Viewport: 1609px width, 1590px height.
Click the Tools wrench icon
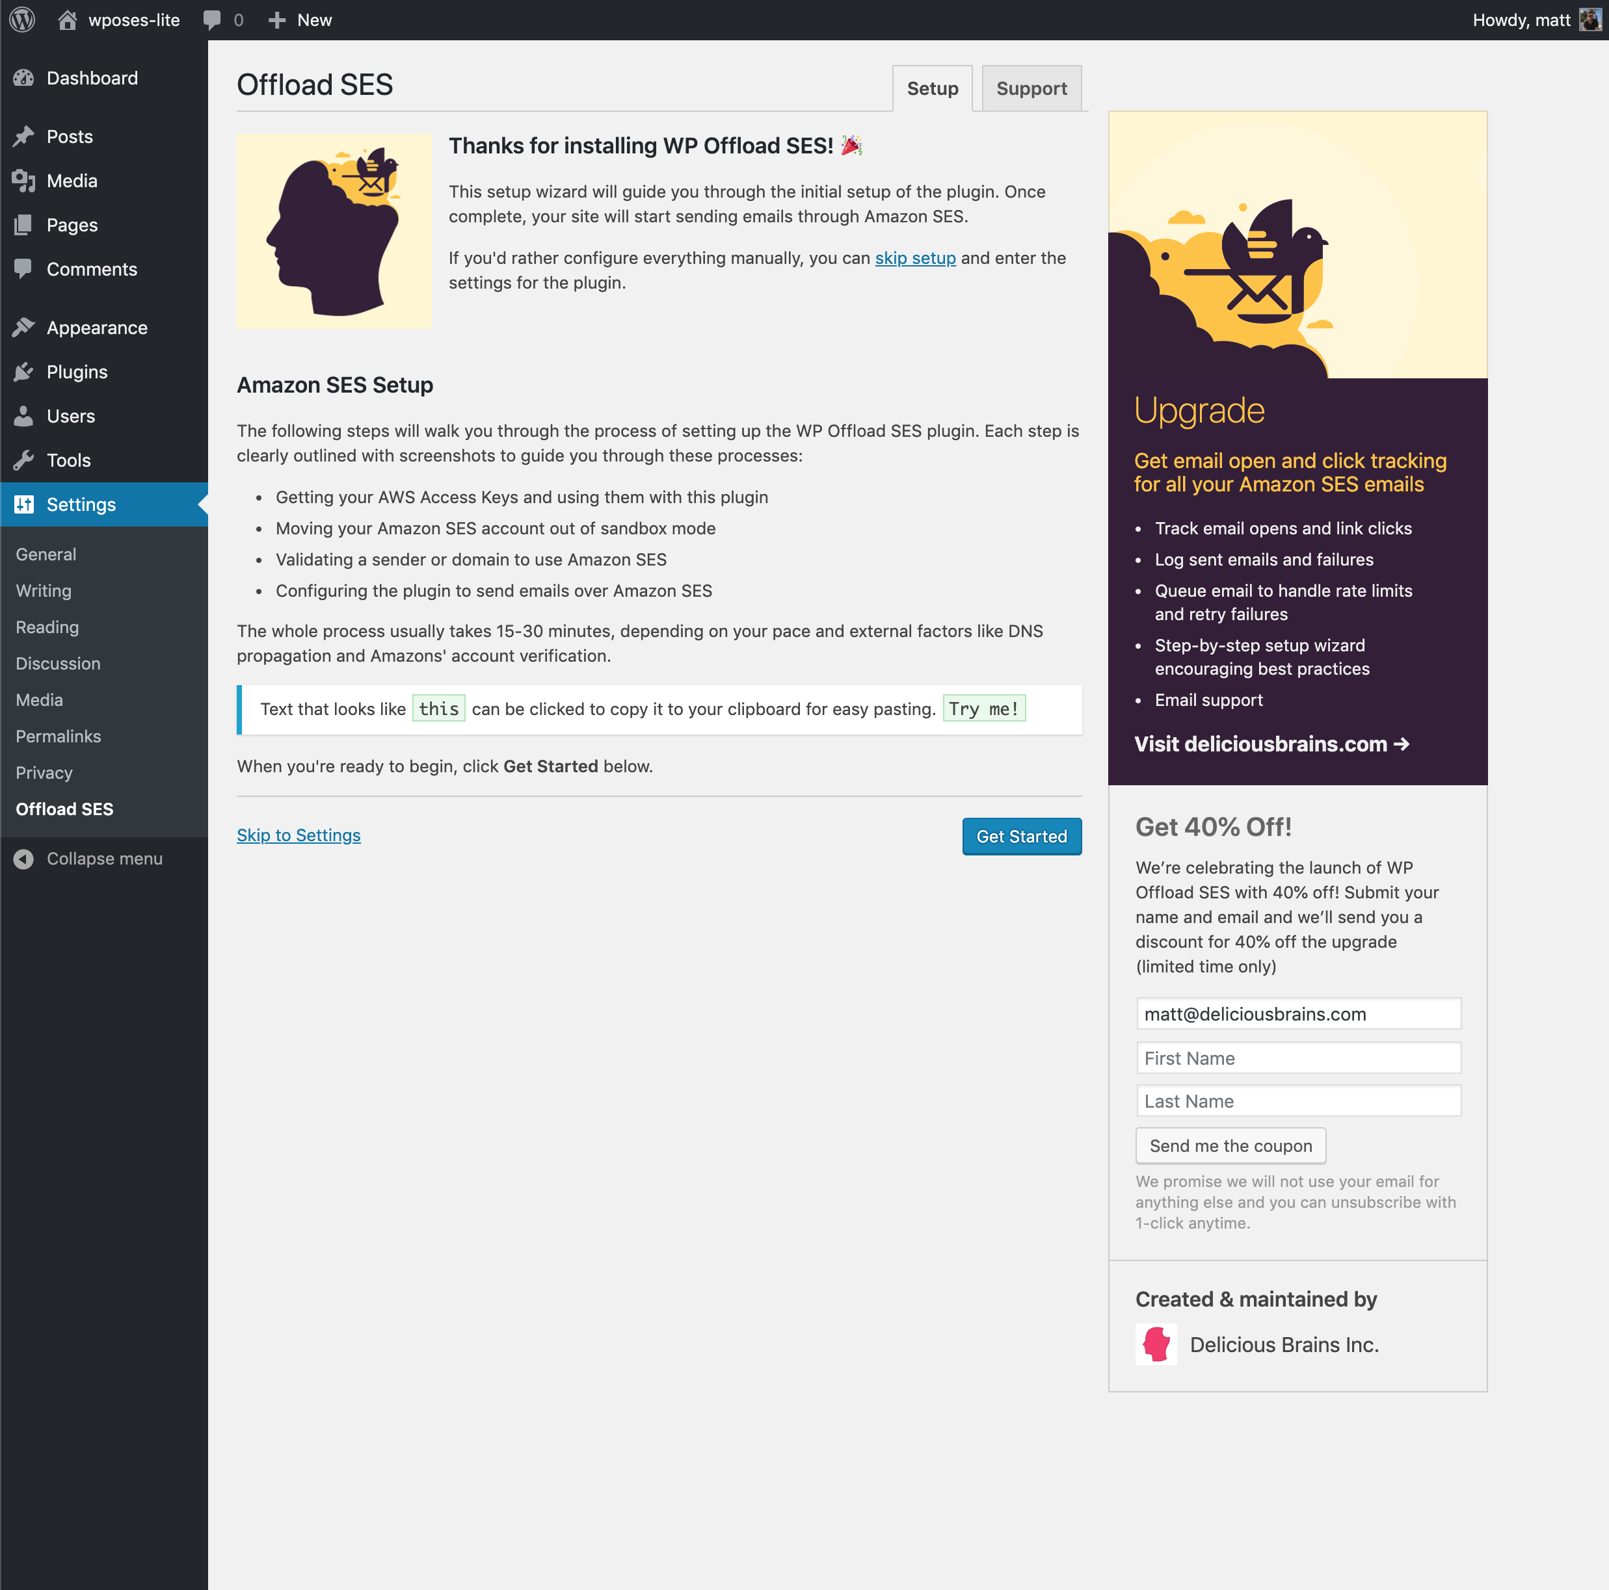(24, 460)
